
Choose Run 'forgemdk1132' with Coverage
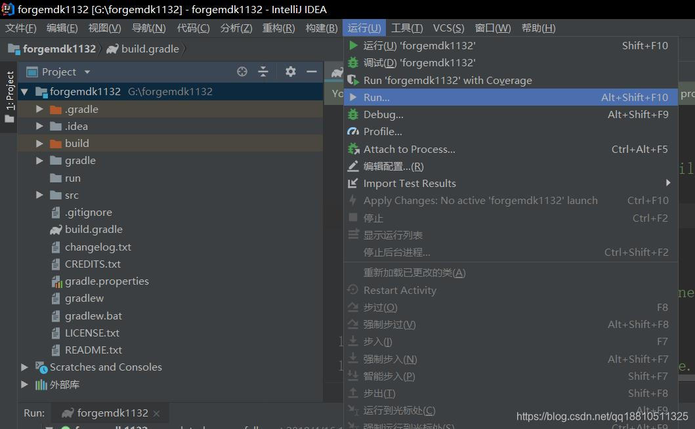511,80
